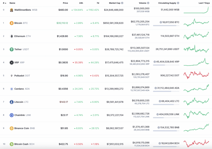Viewport: 212px width, 149px height.
Task: Click the Litecoin logo icon
Action: (12, 102)
